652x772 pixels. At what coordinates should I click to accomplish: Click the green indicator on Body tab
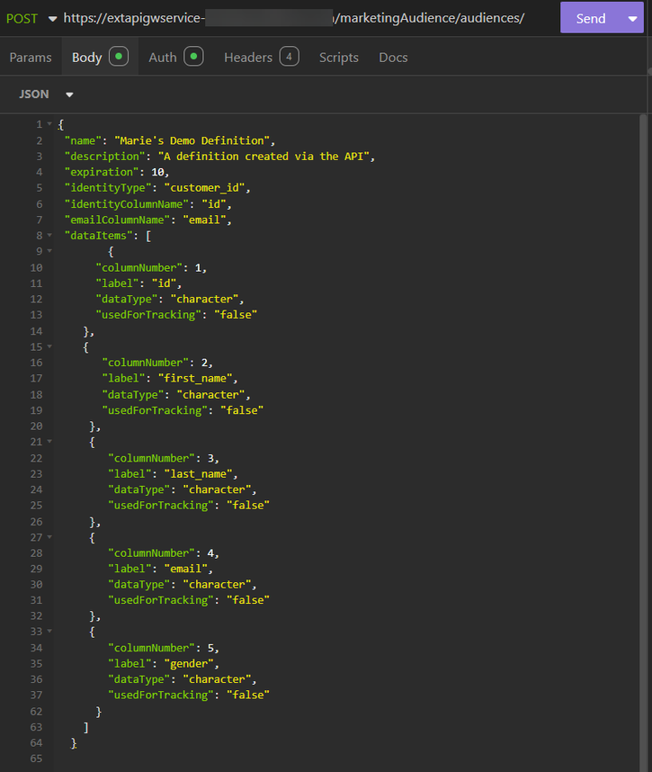[x=119, y=56]
